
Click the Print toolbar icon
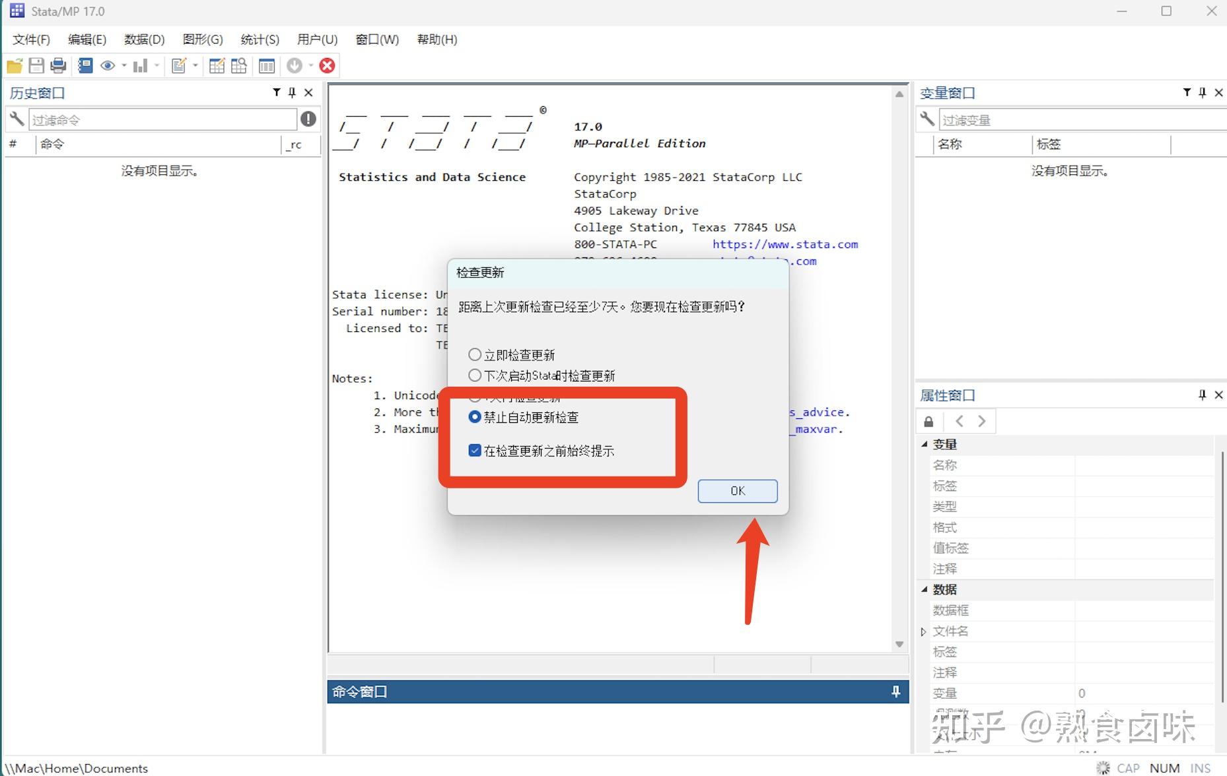pyautogui.click(x=58, y=65)
